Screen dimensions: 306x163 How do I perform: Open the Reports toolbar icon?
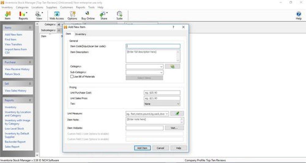23,15
